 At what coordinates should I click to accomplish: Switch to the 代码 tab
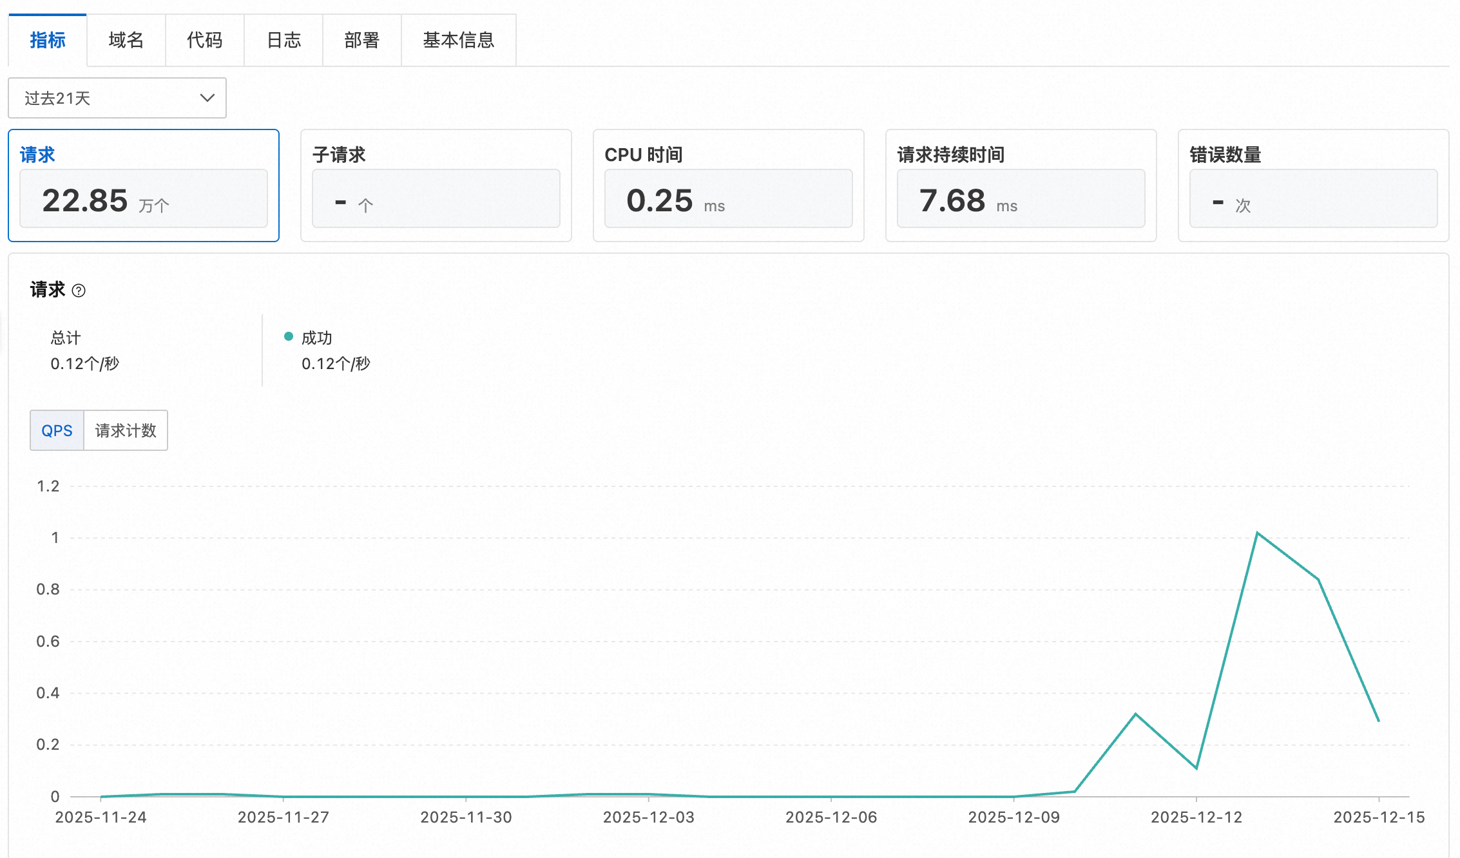coord(204,41)
